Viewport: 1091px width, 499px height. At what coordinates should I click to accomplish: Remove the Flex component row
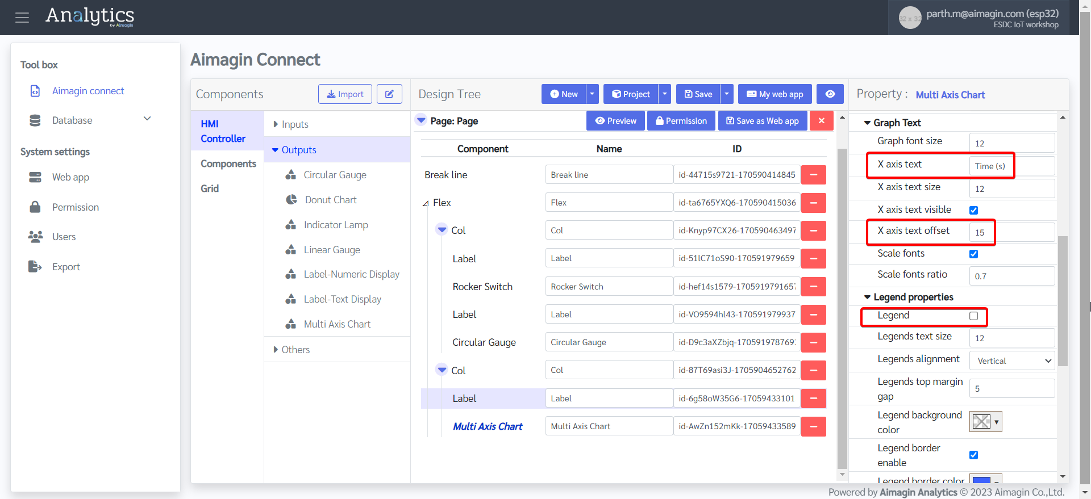[814, 203]
